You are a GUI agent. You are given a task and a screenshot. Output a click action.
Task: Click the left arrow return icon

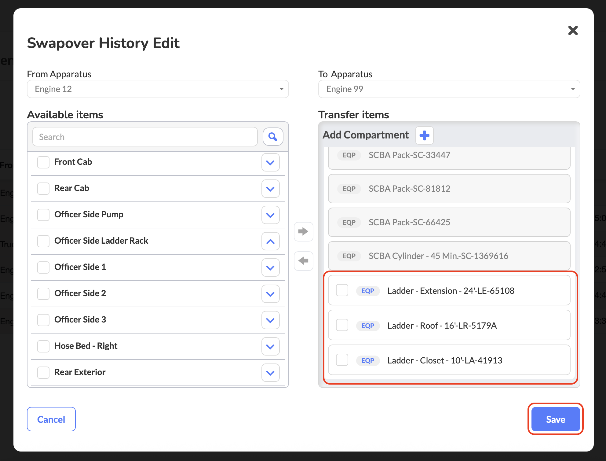coord(303,261)
